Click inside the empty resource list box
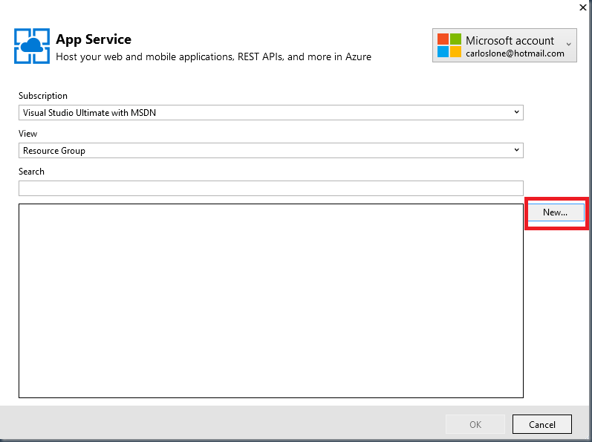592x442 pixels. tap(270, 300)
